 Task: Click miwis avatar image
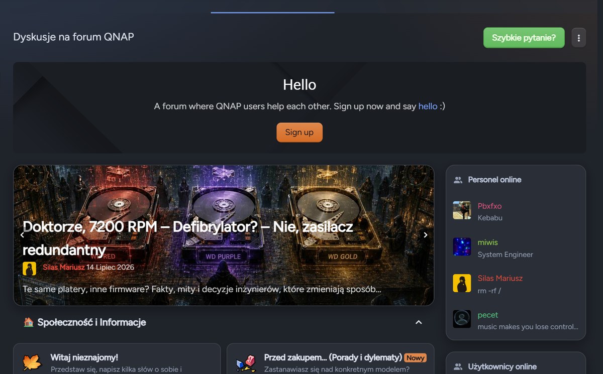pyautogui.click(x=462, y=247)
